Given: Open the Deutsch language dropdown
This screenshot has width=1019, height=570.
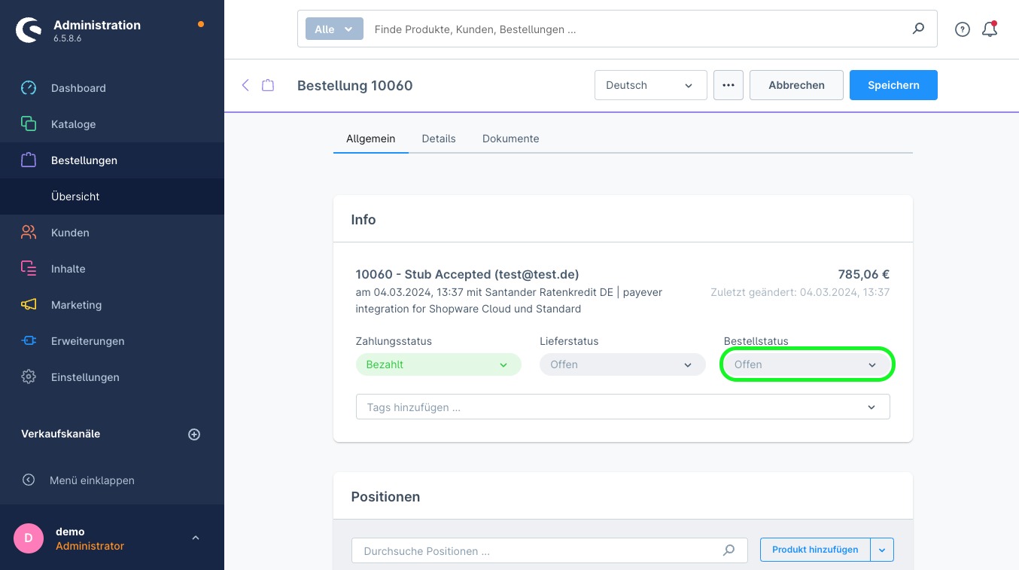Looking at the screenshot, I should (x=651, y=85).
